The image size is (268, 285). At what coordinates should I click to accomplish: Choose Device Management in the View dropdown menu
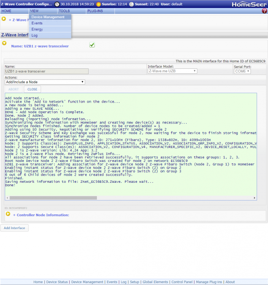coord(48,17)
